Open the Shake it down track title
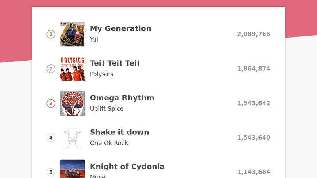Viewport: 317px width, 178px height. coord(119,132)
